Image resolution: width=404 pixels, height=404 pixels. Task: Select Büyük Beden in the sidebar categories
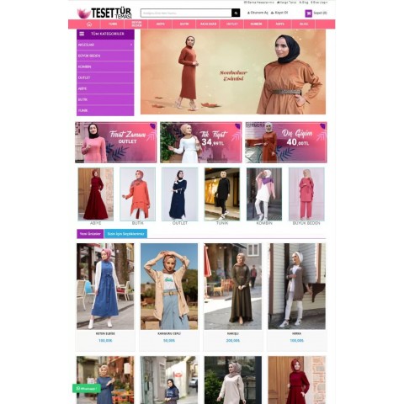[x=105, y=56]
